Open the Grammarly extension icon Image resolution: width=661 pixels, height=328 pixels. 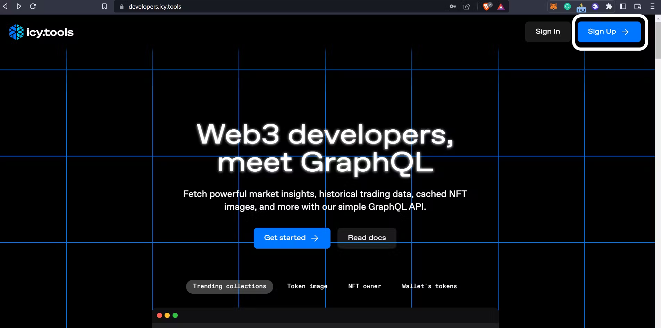[568, 6]
